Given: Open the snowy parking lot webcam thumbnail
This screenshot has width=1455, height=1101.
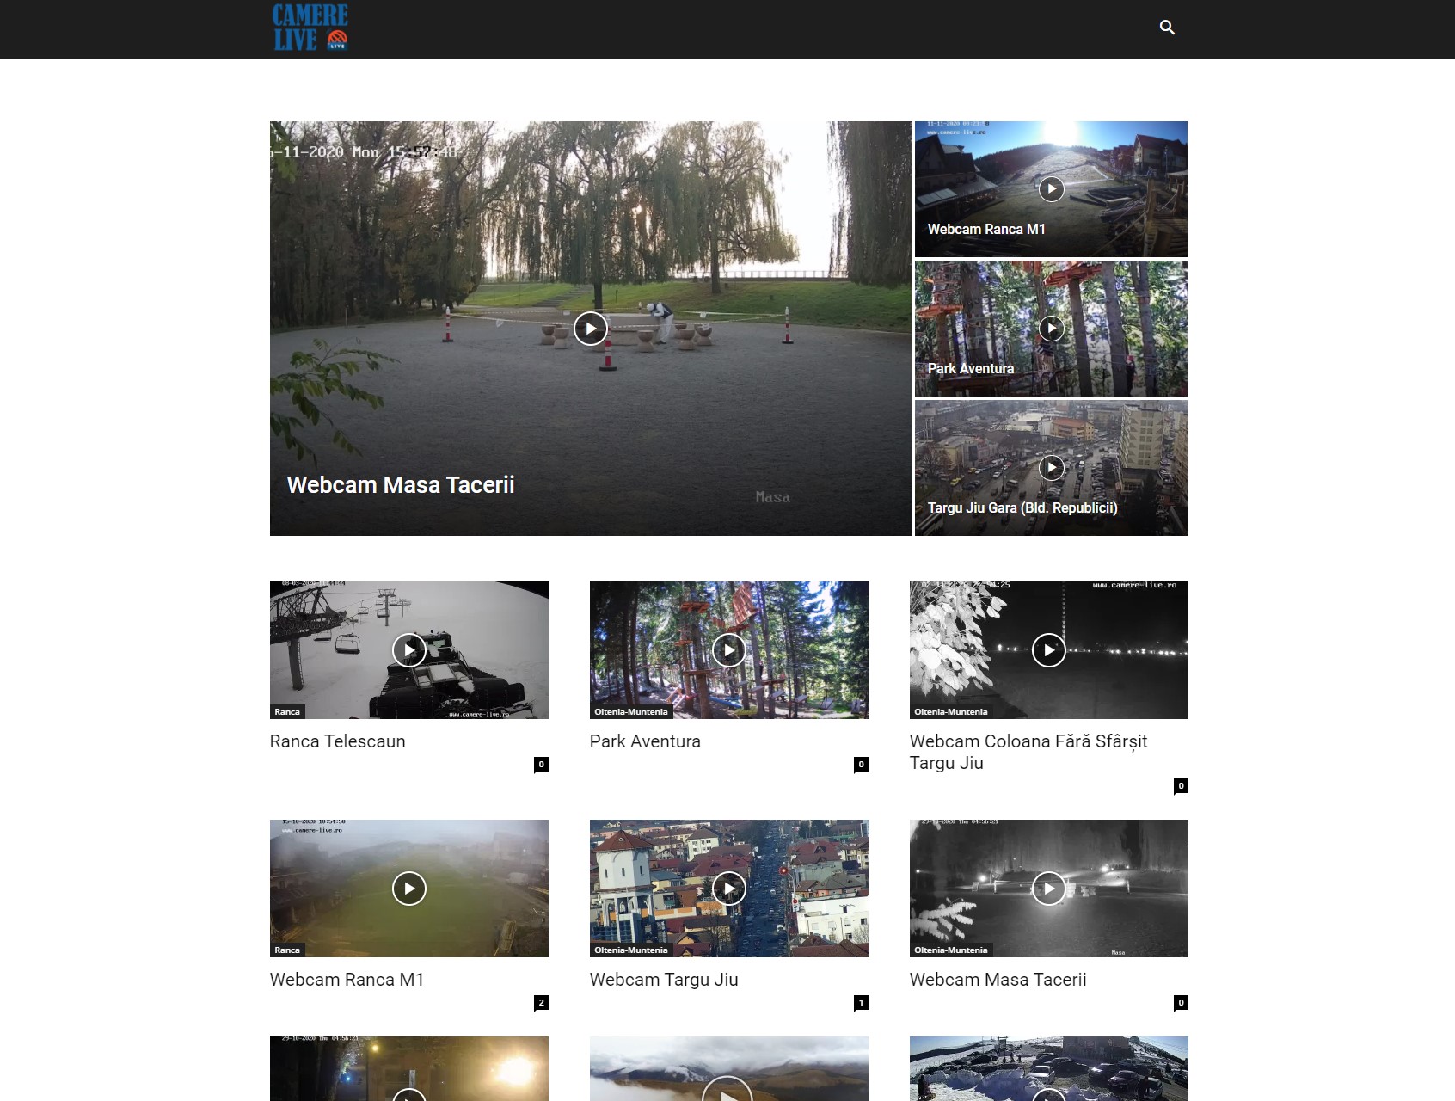Looking at the screenshot, I should [1049, 1068].
